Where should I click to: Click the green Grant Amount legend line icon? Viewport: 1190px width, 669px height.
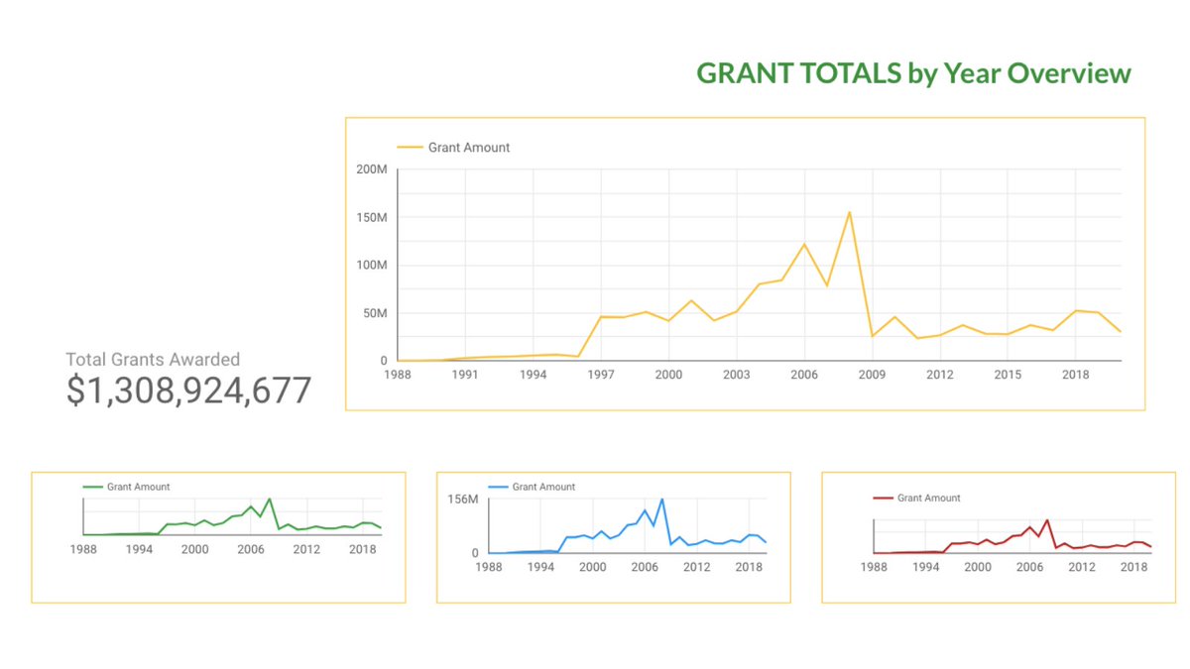pyautogui.click(x=92, y=487)
